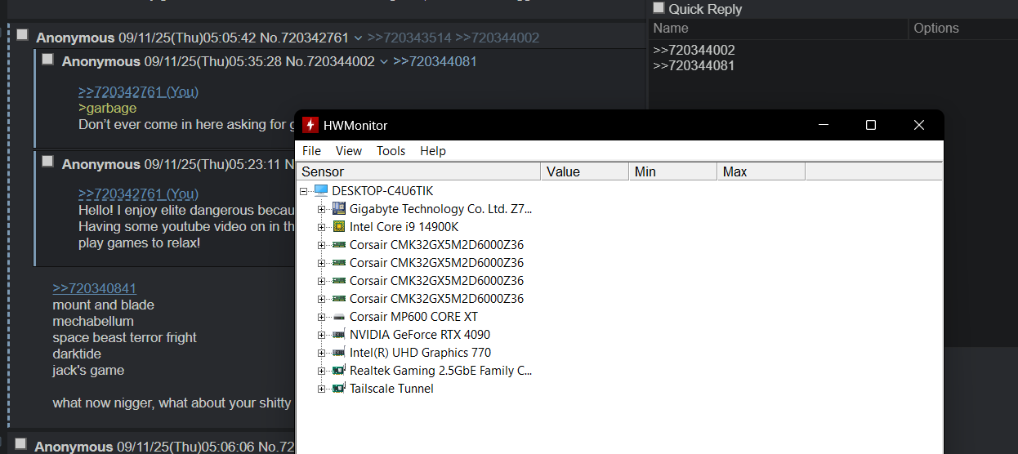Click post number No.720344002
This screenshot has width=1018, height=454.
point(330,61)
